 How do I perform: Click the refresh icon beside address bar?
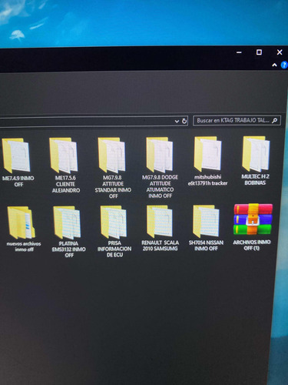pyautogui.click(x=184, y=121)
